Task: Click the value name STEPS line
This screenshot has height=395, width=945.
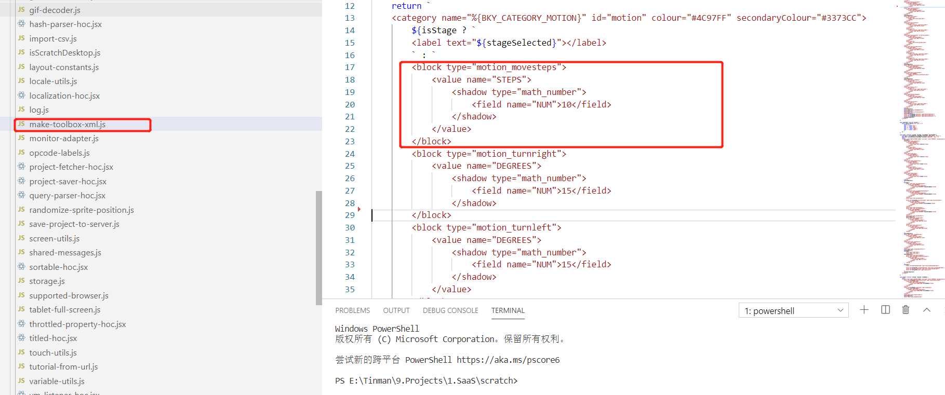Action: click(x=482, y=79)
